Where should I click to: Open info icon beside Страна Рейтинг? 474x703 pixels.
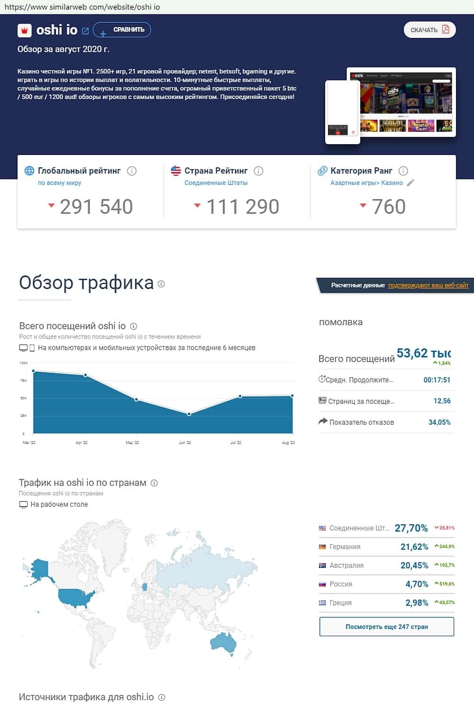pos(258,171)
